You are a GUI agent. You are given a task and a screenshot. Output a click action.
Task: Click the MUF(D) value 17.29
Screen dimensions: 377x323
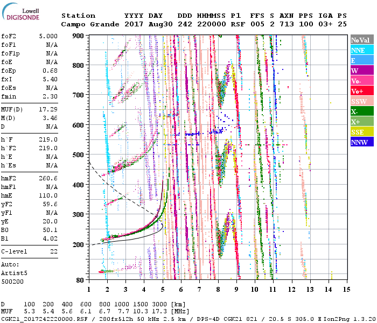point(47,110)
